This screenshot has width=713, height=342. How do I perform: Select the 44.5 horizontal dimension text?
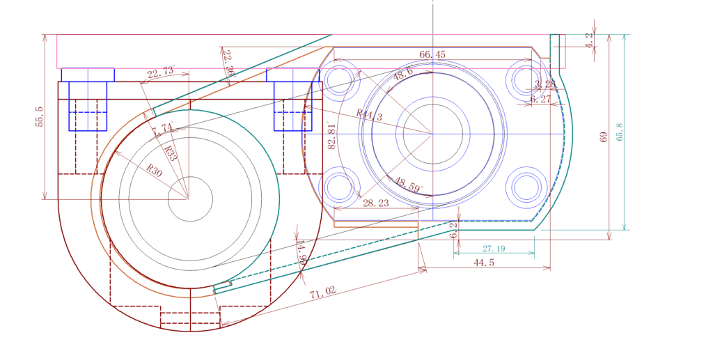[484, 262]
